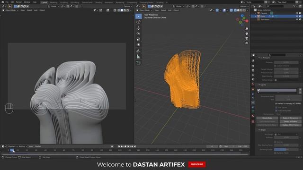Click the Blender logo icon
Screen dimensions: 303x170
(3, 2)
